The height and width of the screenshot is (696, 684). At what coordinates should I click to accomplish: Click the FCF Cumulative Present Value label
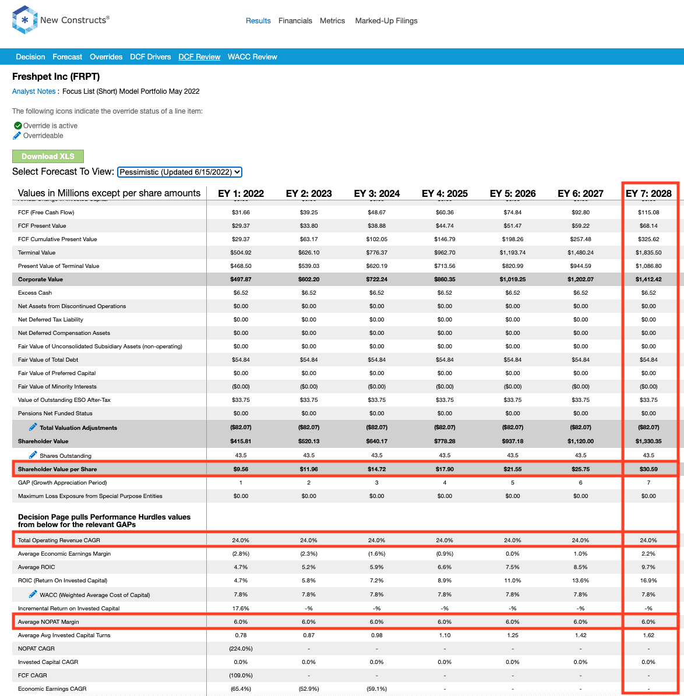click(x=57, y=239)
